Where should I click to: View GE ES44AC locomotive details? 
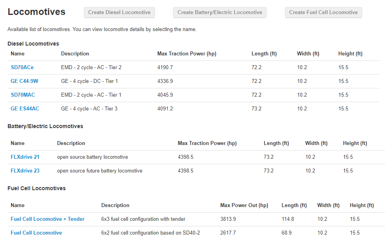click(x=25, y=108)
